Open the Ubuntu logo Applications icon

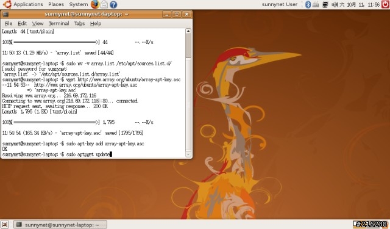pyautogui.click(x=7, y=4)
